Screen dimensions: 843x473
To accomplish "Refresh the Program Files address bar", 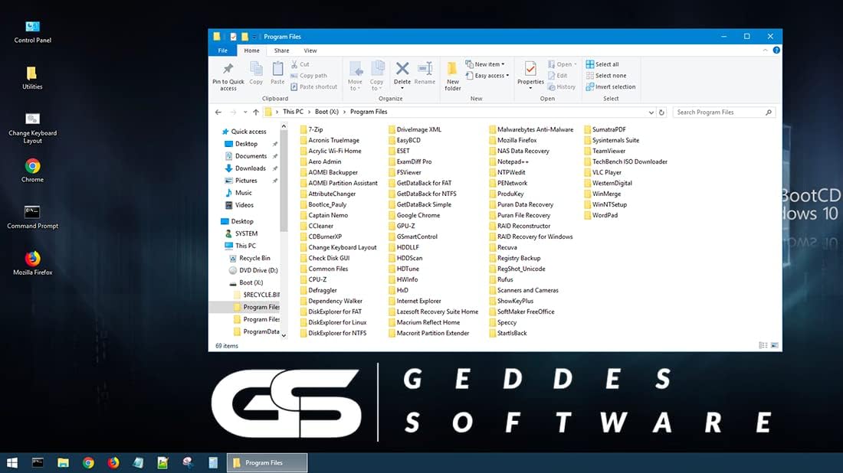I will (x=661, y=113).
